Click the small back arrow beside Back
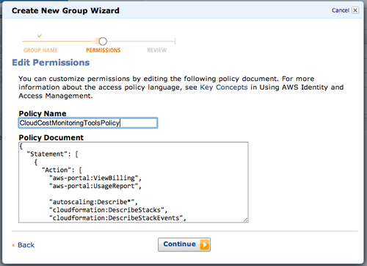The width and height of the screenshot is (367, 266). coord(13,245)
